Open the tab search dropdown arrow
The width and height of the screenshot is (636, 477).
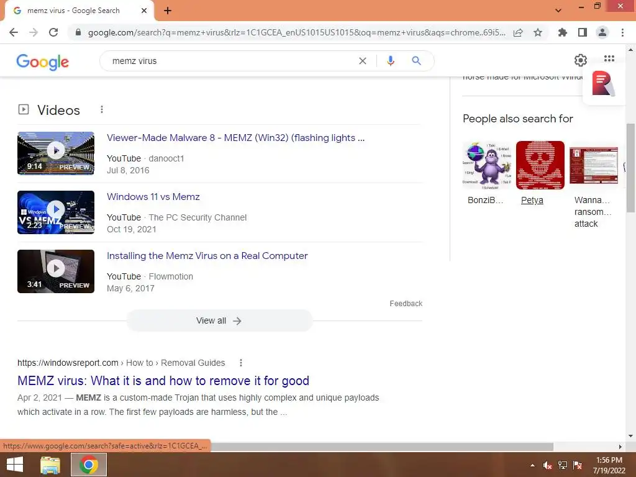tap(558, 11)
